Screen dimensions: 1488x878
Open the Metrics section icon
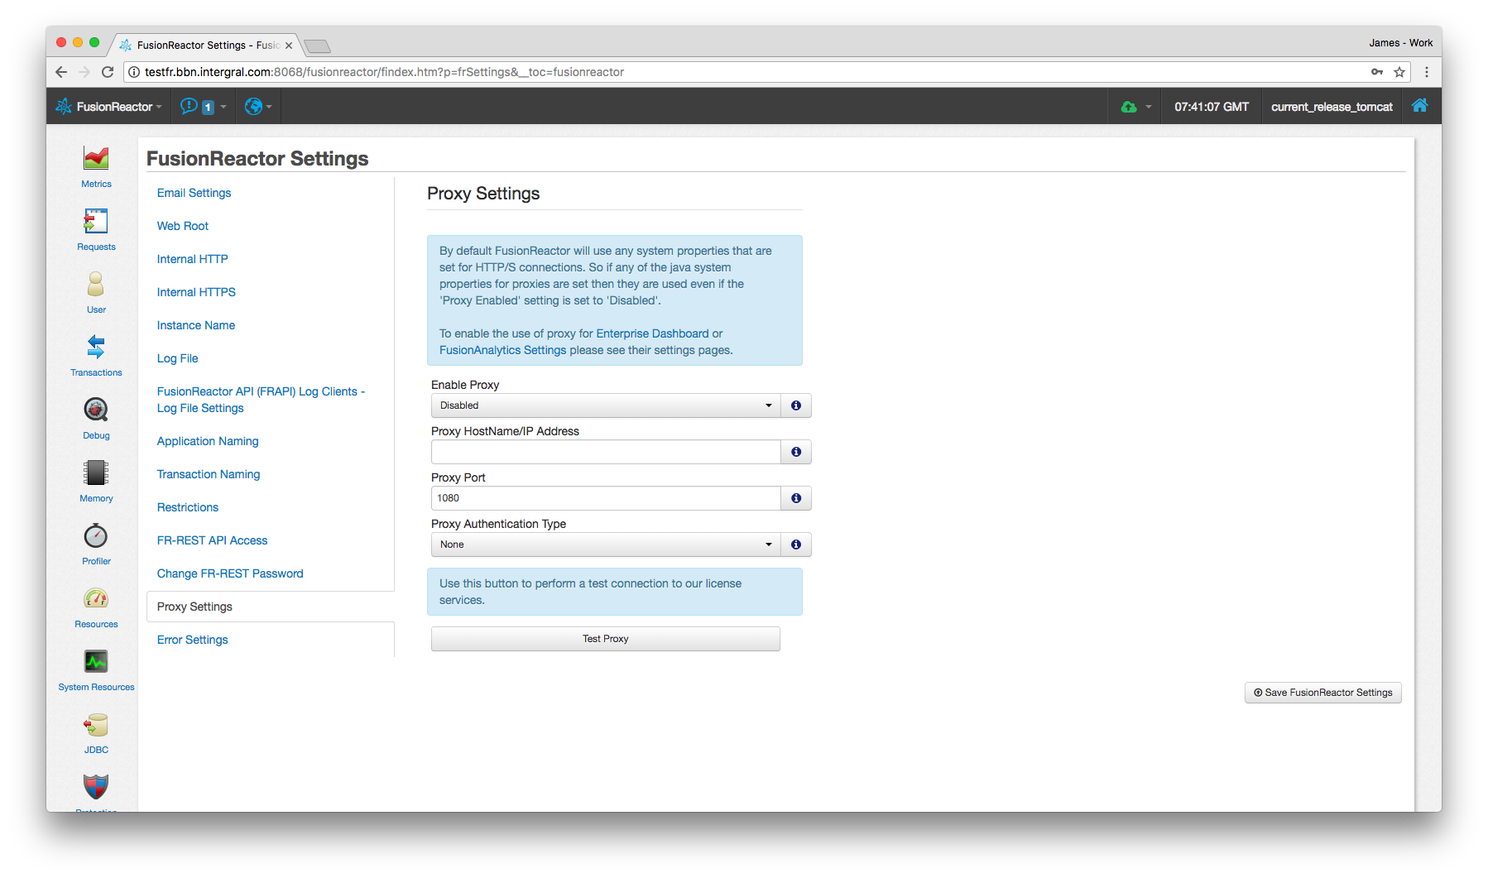[x=96, y=158]
